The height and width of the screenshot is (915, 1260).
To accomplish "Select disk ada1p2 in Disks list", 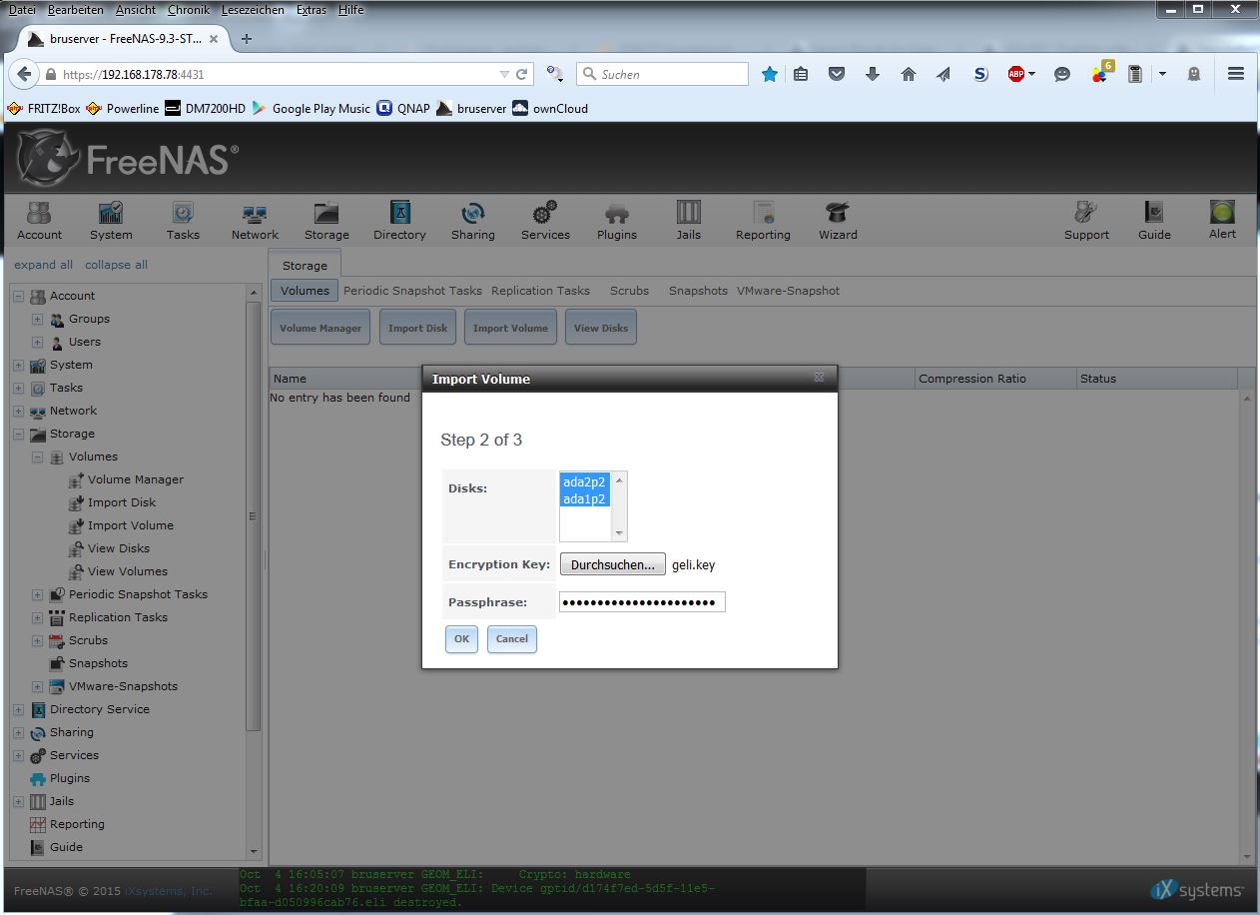I will point(584,498).
